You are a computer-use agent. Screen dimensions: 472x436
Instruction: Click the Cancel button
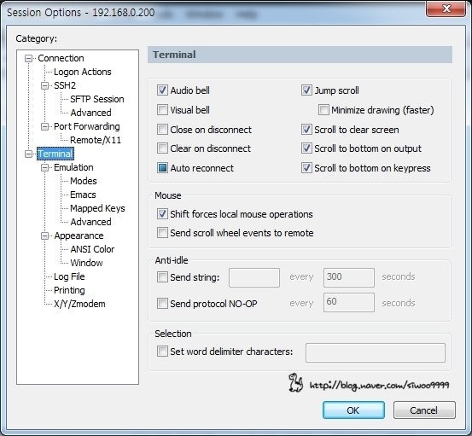point(424,410)
